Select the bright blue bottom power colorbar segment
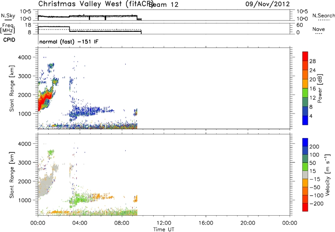Screen dimensions: 335x232 [x=305, y=120]
